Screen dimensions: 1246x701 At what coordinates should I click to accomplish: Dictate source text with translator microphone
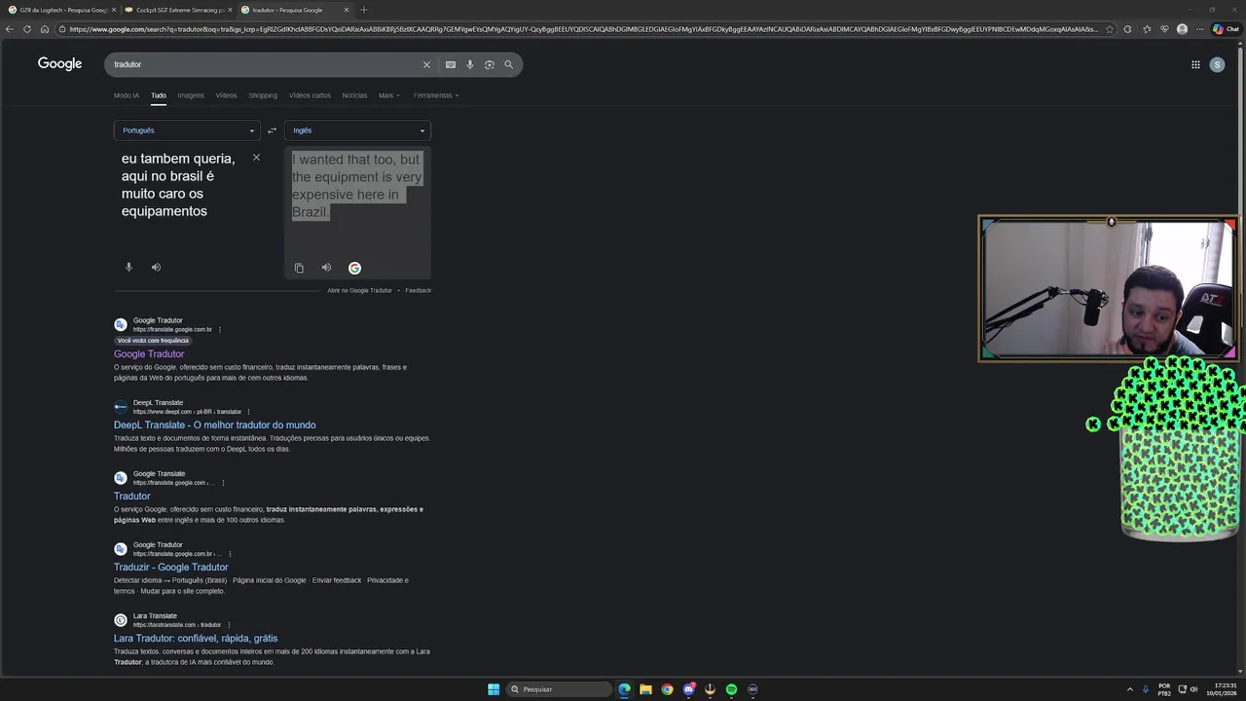point(128,267)
